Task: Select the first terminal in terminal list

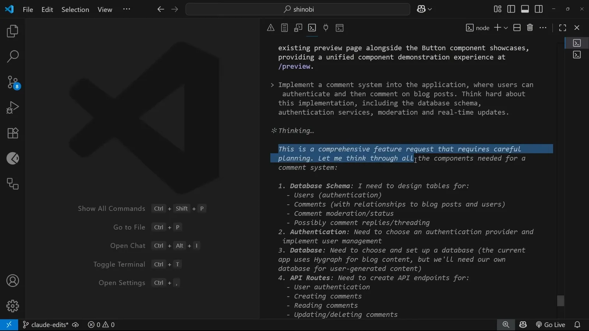Action: pos(577,43)
